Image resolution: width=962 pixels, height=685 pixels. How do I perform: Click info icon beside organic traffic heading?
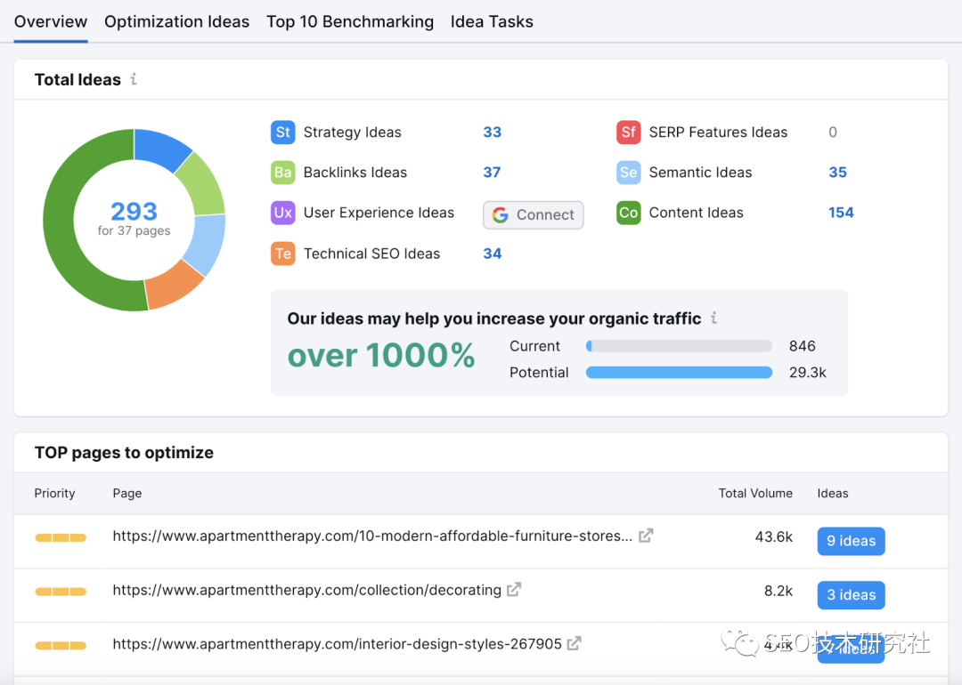(x=713, y=318)
